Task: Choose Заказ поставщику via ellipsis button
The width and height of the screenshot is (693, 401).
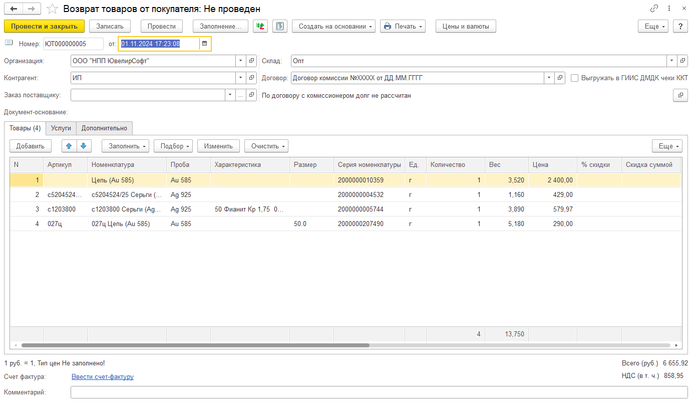Action: click(241, 95)
